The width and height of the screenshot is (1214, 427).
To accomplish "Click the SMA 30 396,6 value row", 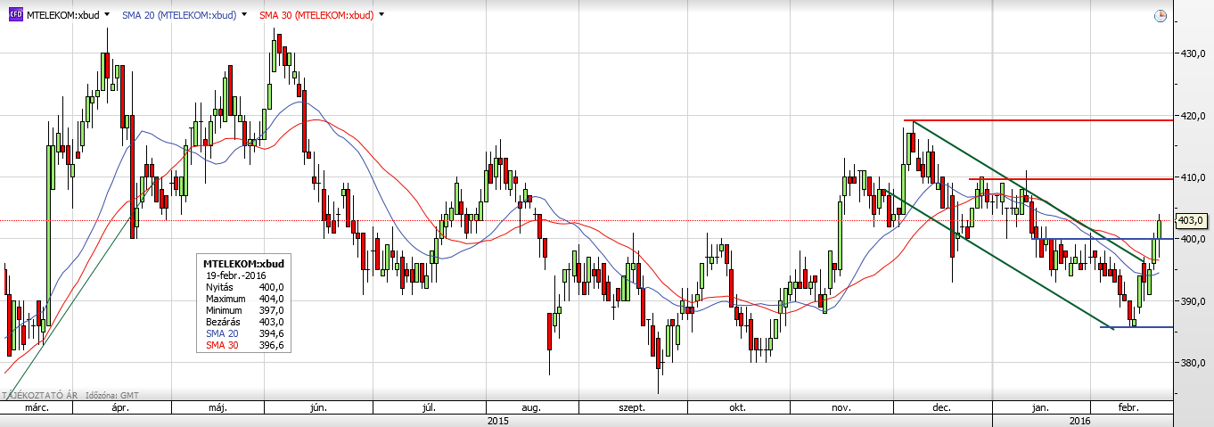I will click(244, 345).
